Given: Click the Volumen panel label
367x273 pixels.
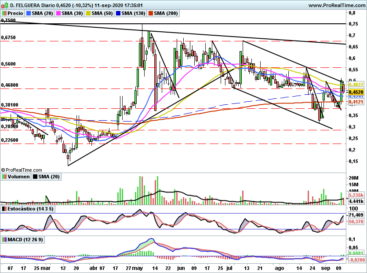Looking at the screenshot, I should click(x=18, y=177).
